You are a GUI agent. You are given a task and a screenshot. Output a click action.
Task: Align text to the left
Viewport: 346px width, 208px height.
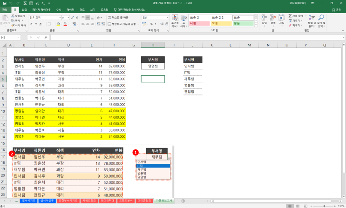[x=83, y=24]
